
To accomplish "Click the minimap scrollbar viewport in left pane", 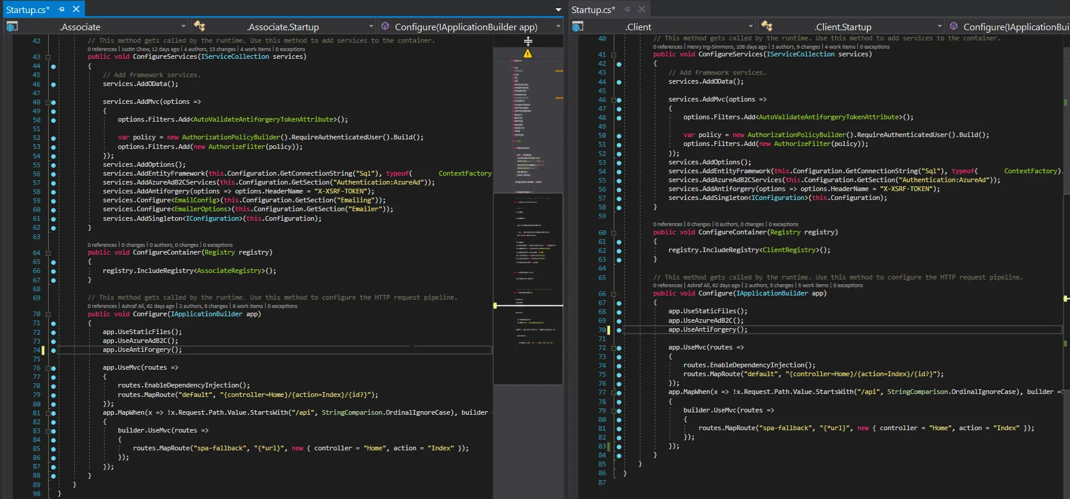I will pyautogui.click(x=528, y=288).
